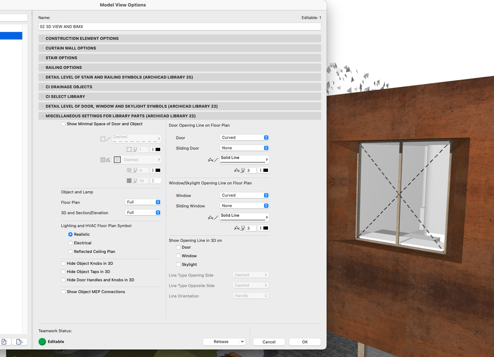The height and width of the screenshot is (357, 494).
Task: Click the fill background pen icon beside value 19
Action: 132,181
